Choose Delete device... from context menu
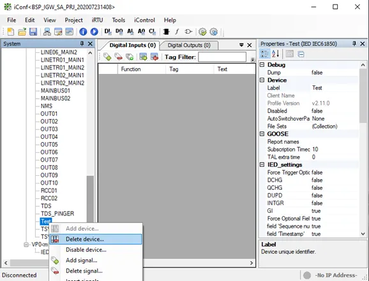 (96, 239)
